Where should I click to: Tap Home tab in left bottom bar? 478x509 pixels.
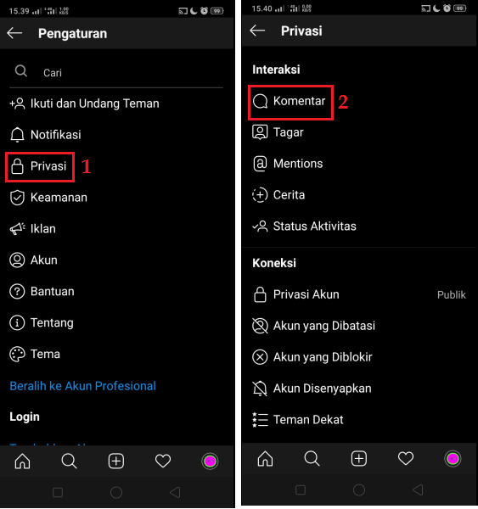click(22, 461)
